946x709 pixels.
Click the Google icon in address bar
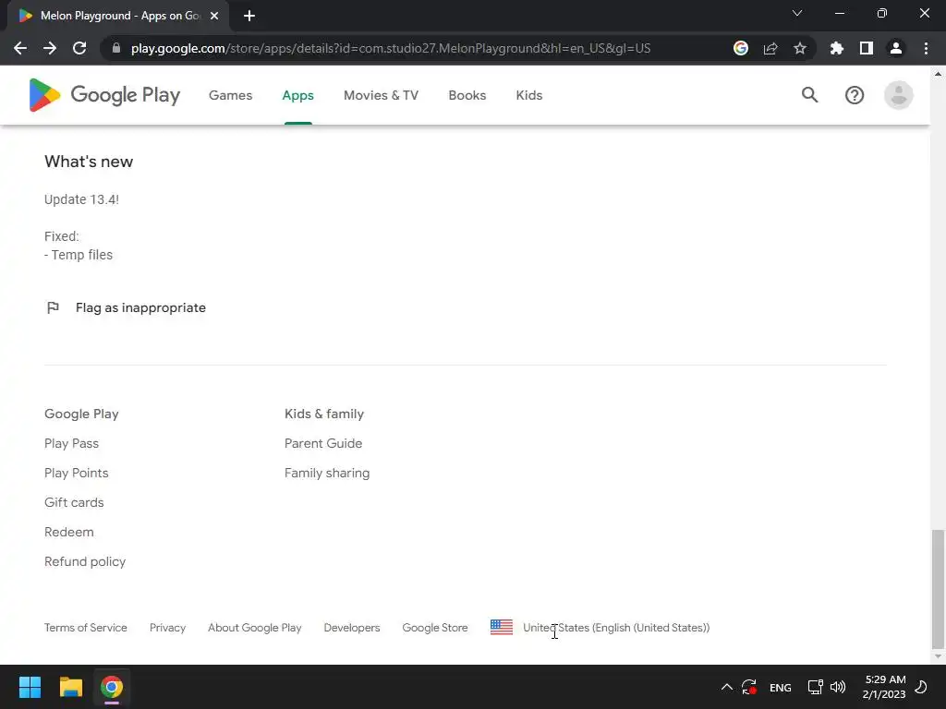[741, 48]
